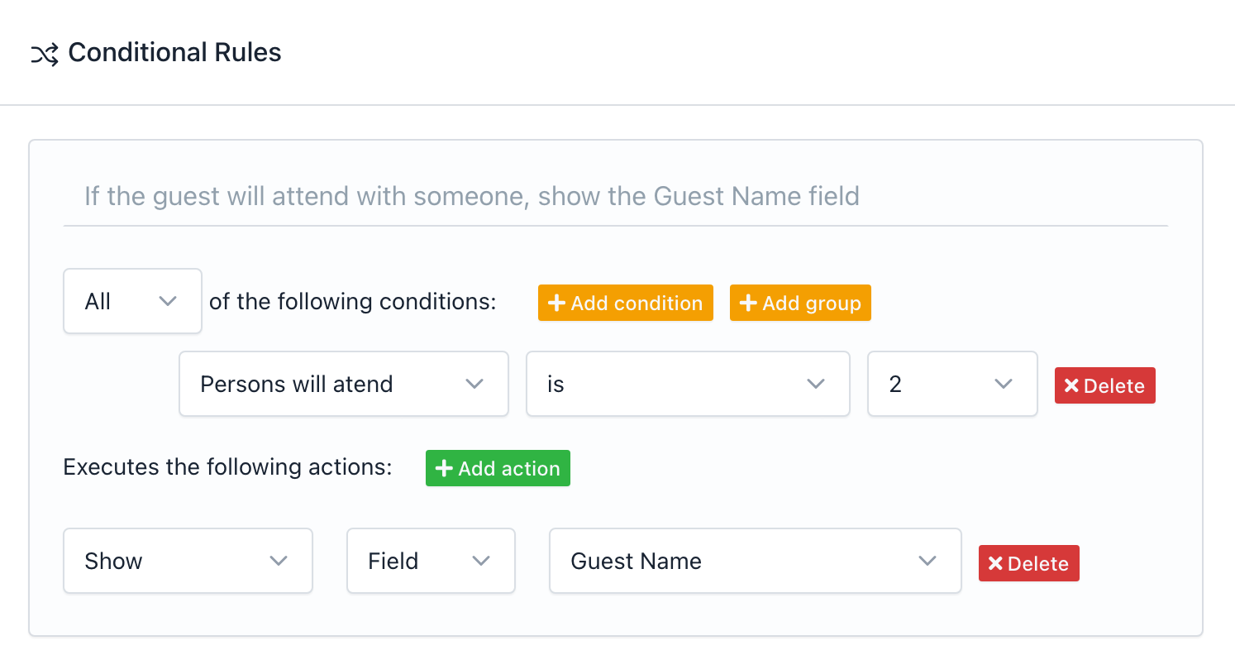Open the All conditions match dropdown

click(132, 302)
